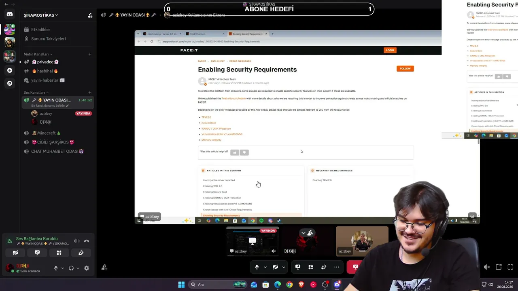This screenshot has width=518, height=291.
Task: Open microphone input options arrow in user panel
Action: (x=62, y=268)
